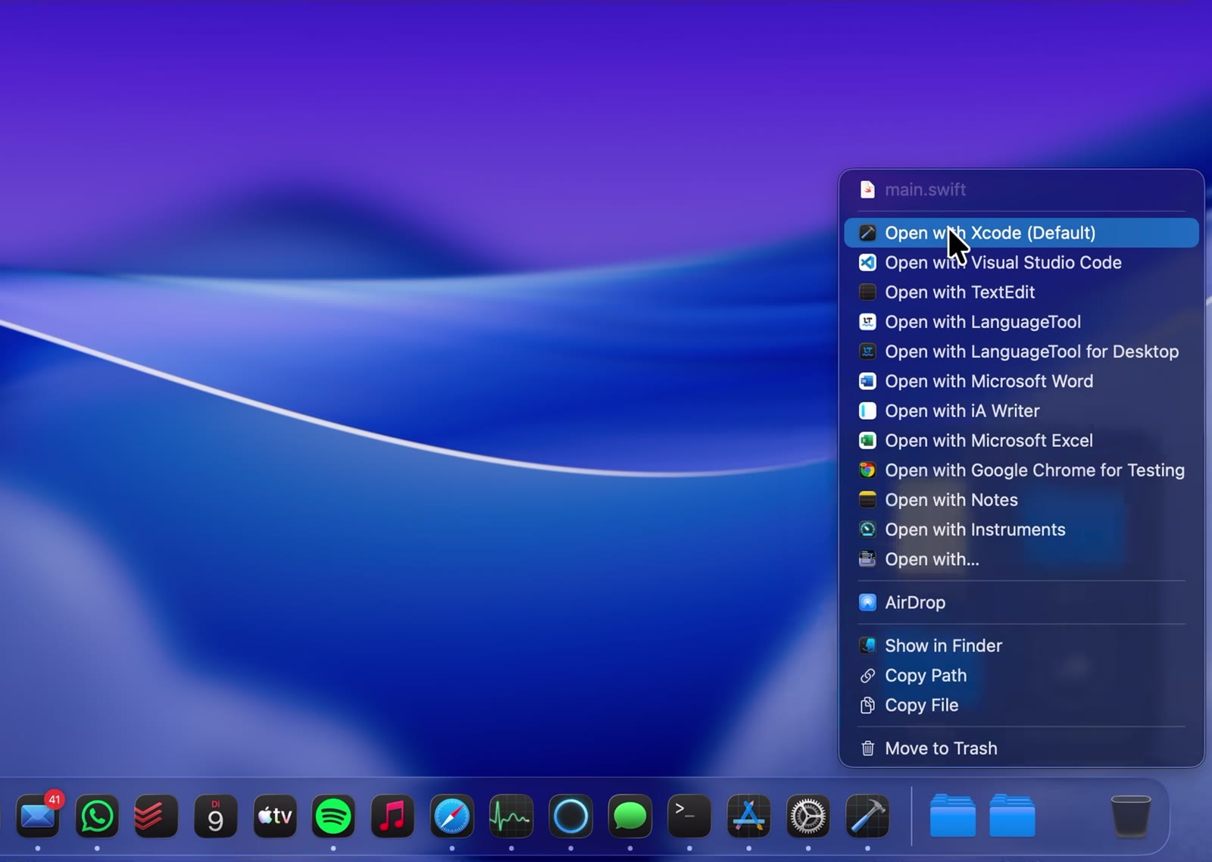Click Xcode hammer icon in Dock
Image resolution: width=1212 pixels, height=862 pixels.
pos(867,816)
